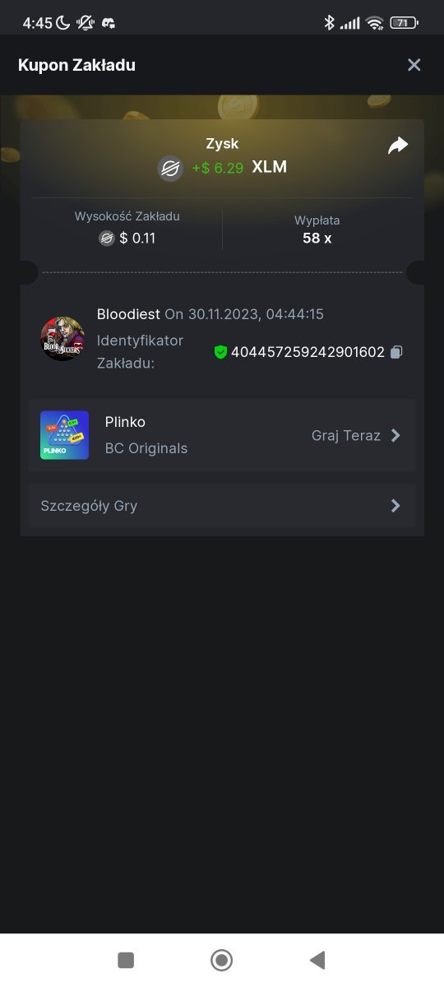Tap the chevron next to Graj Teraz
444x987 pixels.
click(x=395, y=436)
